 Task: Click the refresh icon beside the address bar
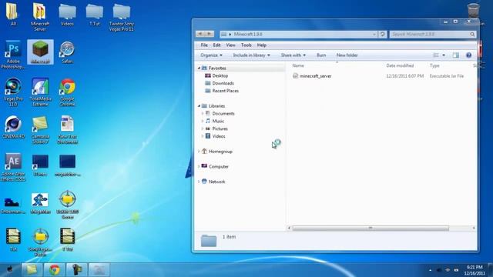(x=382, y=34)
